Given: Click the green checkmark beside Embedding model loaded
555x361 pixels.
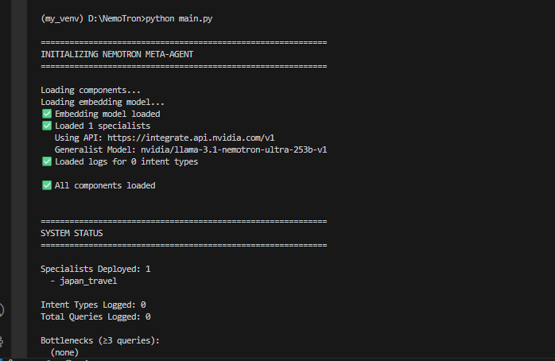Looking at the screenshot, I should (47, 114).
